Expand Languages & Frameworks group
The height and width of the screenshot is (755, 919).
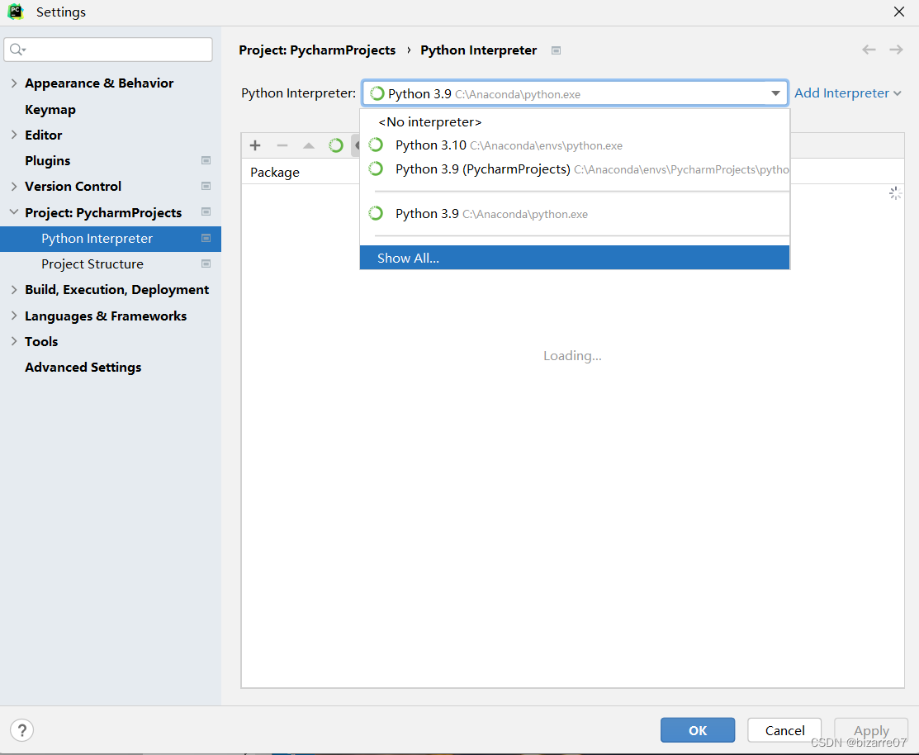point(14,316)
